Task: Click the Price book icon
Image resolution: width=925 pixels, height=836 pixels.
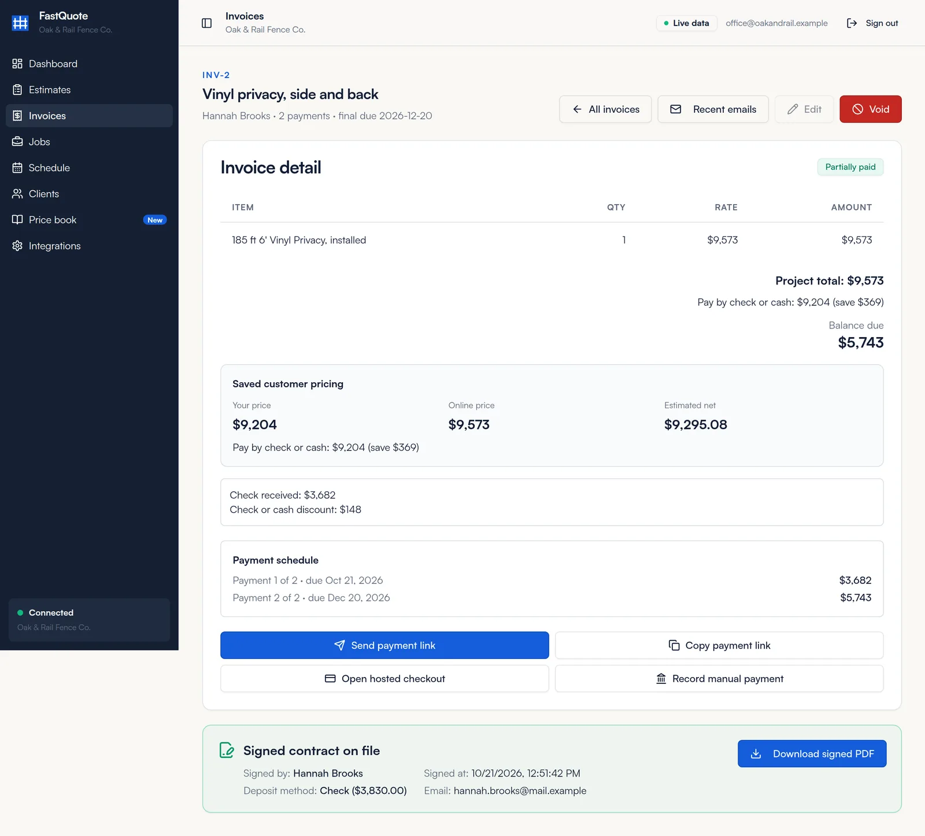Action: click(17, 220)
